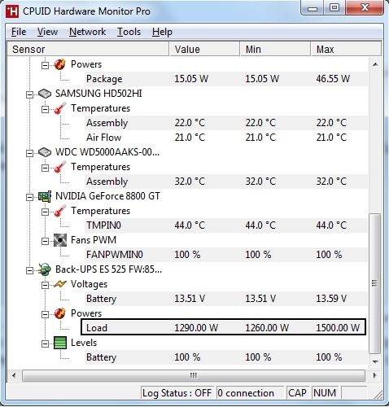
Task: Click the Sensor column header
Action: click(x=88, y=50)
